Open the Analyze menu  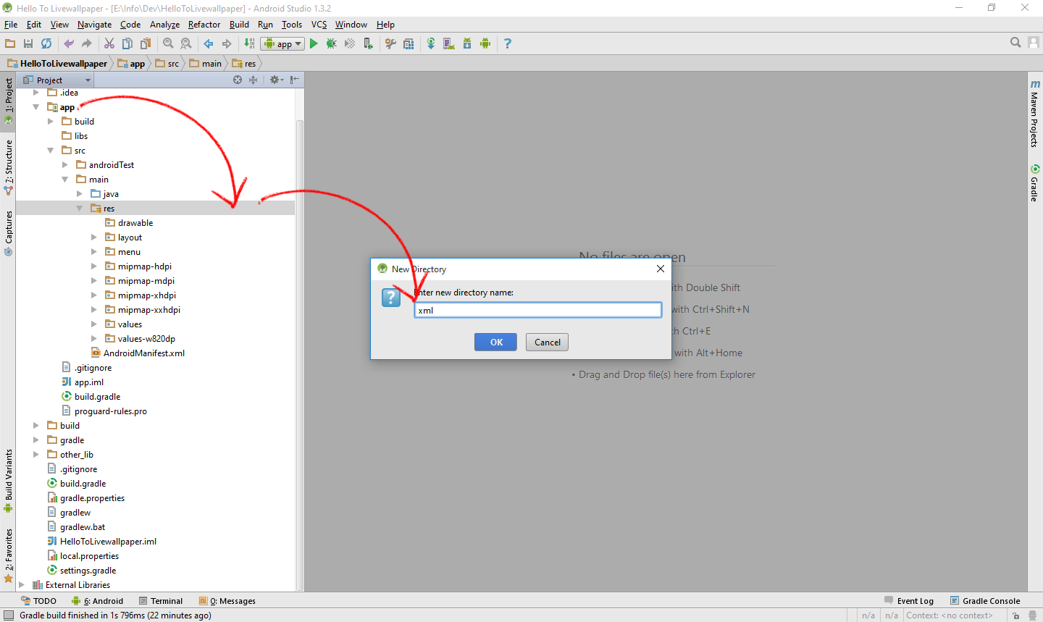click(164, 25)
